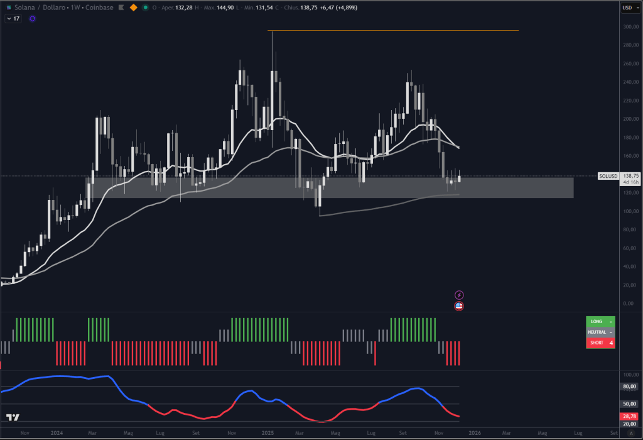Image resolution: width=643 pixels, height=440 pixels.
Task: Select the chart type icon beside Coinbase
Action: 121,8
